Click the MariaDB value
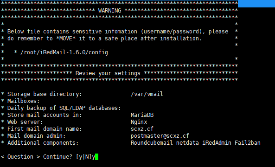The image size is (275, 167). [x=142, y=115]
